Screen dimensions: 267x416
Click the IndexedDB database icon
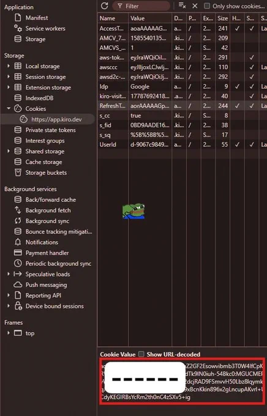(x=18, y=98)
